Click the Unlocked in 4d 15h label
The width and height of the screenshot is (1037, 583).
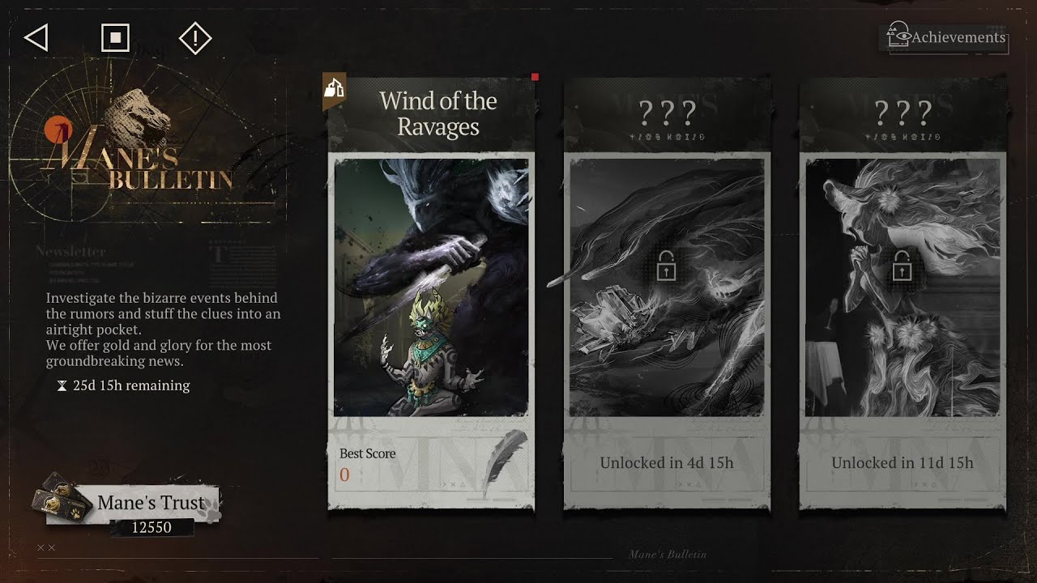pos(667,463)
